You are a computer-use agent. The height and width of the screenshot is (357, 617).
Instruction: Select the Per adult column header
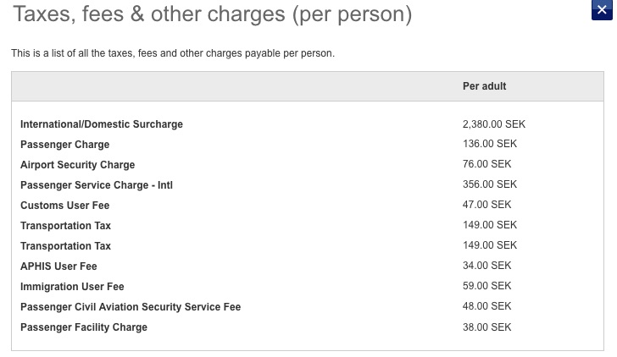tap(484, 86)
